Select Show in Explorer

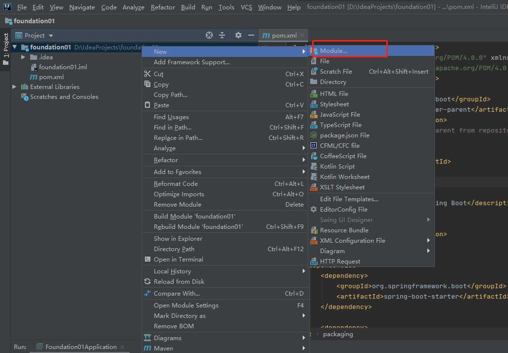[x=226, y=238]
